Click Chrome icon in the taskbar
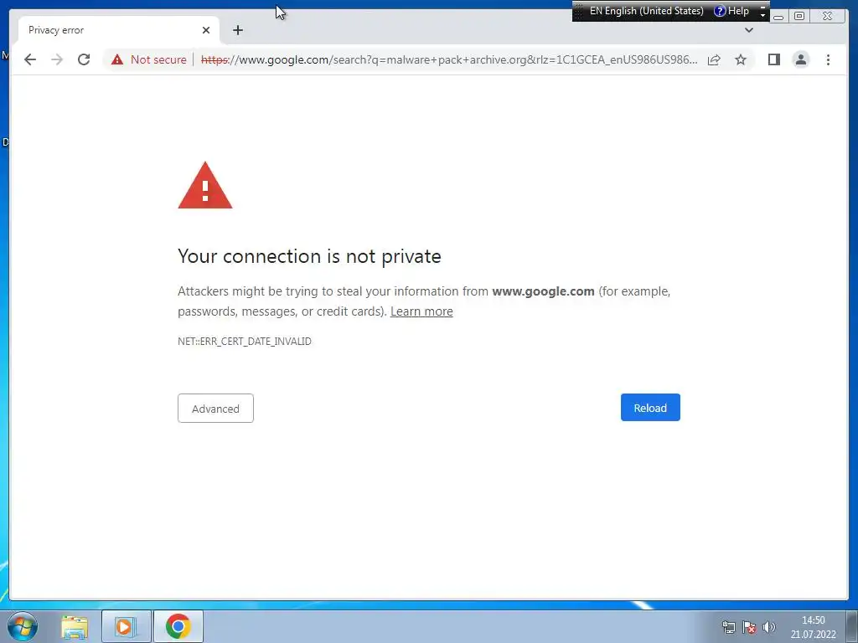Screen dimensions: 858x643 point(178,626)
